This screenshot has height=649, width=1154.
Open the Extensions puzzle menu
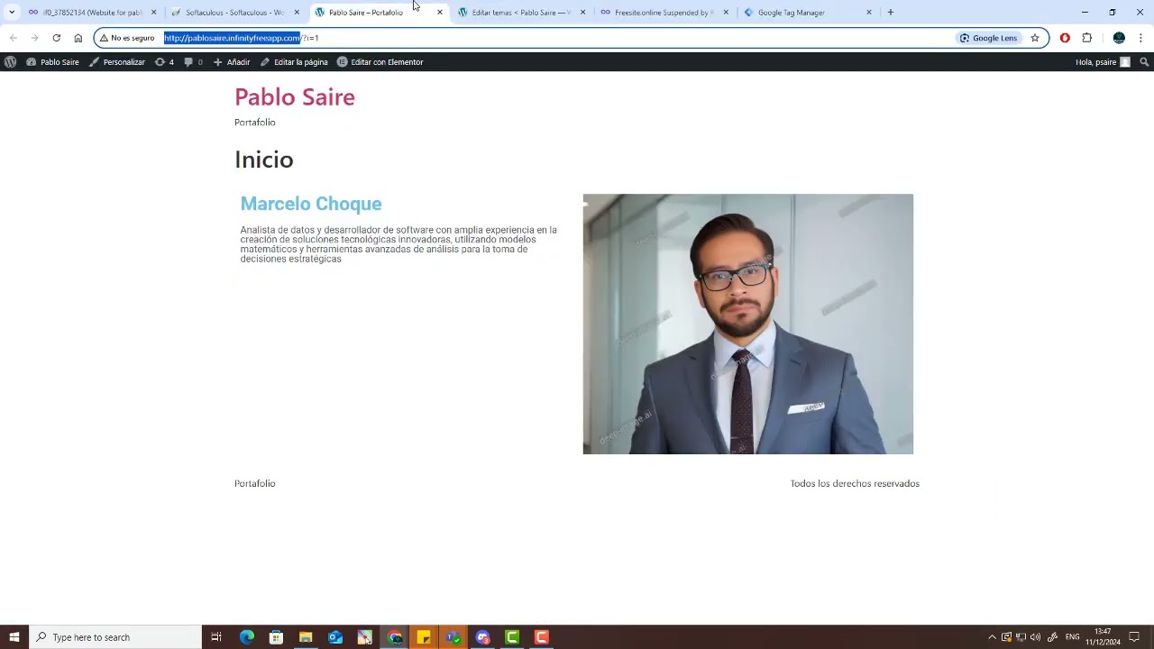(x=1087, y=38)
